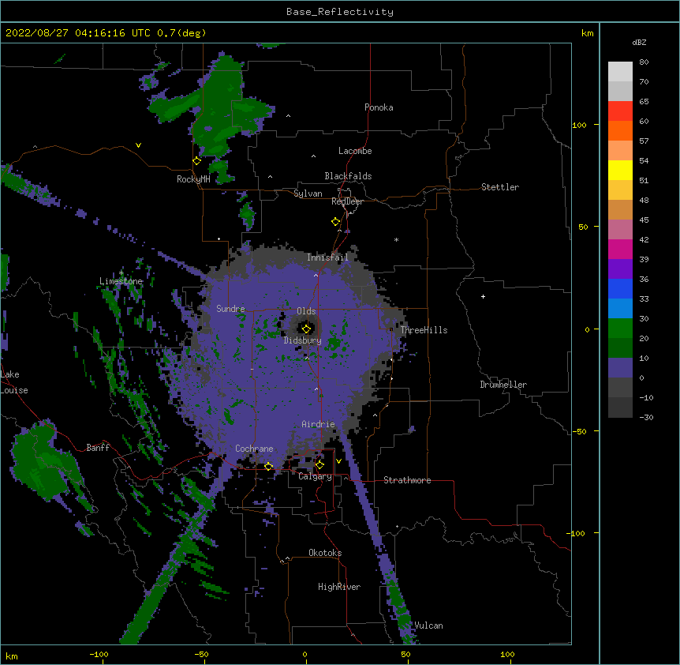Image resolution: width=680 pixels, height=665 pixels.
Task: Click the Didsbury label
Action: pos(302,340)
